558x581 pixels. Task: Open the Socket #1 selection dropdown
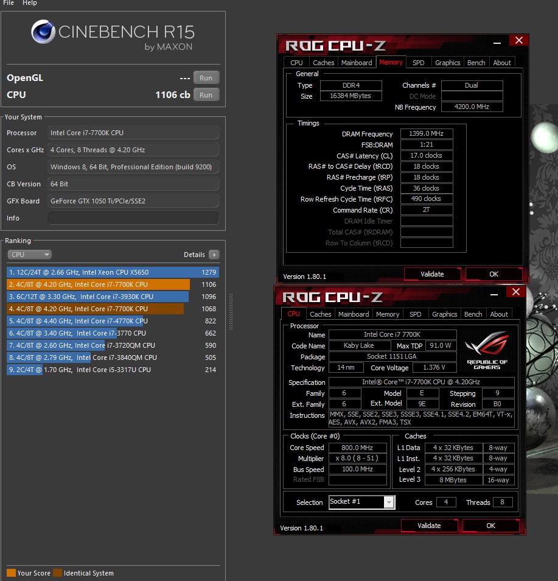coord(361,502)
